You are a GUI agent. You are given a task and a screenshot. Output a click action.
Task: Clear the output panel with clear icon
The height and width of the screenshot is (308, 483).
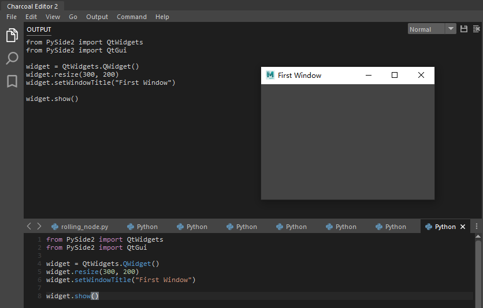476,29
